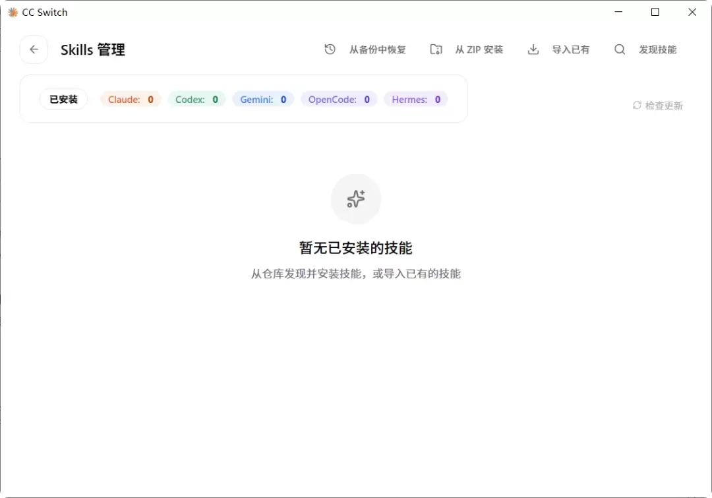Click the ZIP install folder icon
The image size is (712, 498).
coord(436,49)
